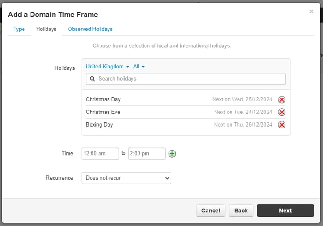Click the Cancel button
Image resolution: width=323 pixels, height=226 pixels.
click(x=211, y=211)
